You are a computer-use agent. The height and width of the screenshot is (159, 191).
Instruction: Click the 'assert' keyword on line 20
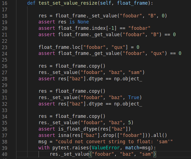click(47, 28)
